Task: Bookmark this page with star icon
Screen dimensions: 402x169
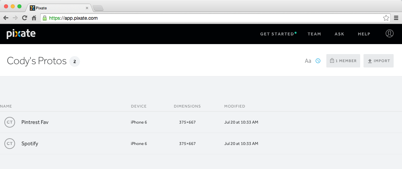Action: [386, 18]
